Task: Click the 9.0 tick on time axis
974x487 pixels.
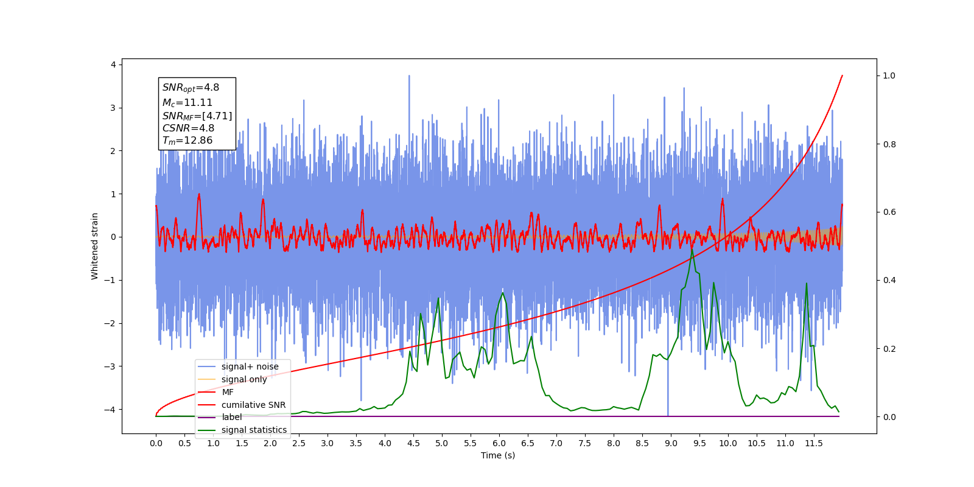Action: [x=671, y=443]
